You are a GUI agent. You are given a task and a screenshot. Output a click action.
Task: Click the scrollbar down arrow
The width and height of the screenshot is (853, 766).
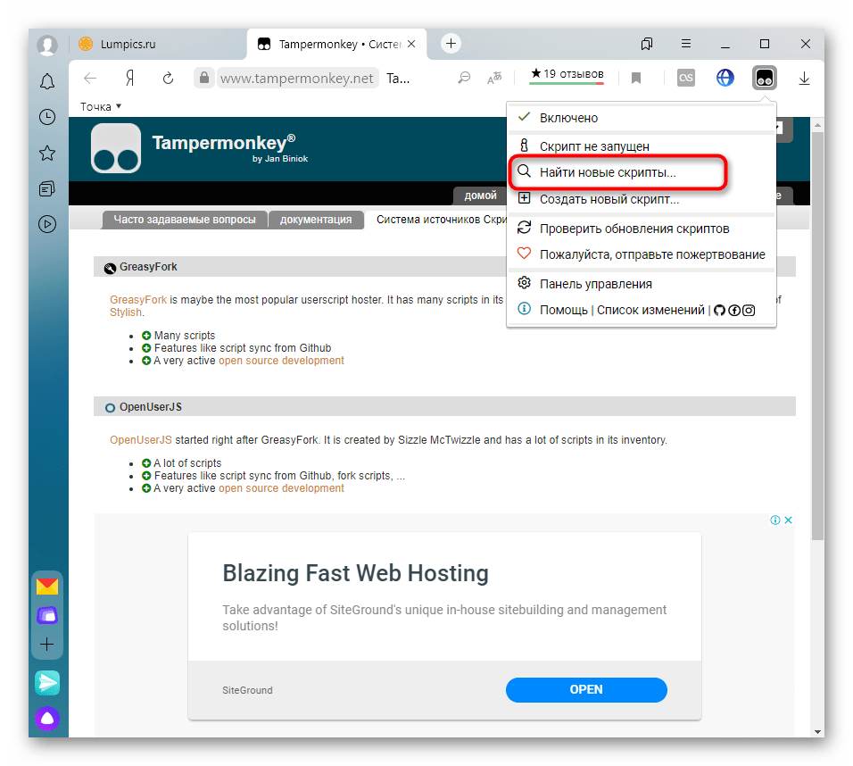click(817, 732)
